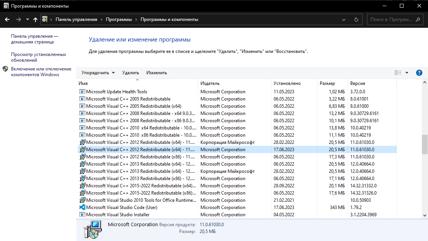Sort by Размер column header

point(332,83)
